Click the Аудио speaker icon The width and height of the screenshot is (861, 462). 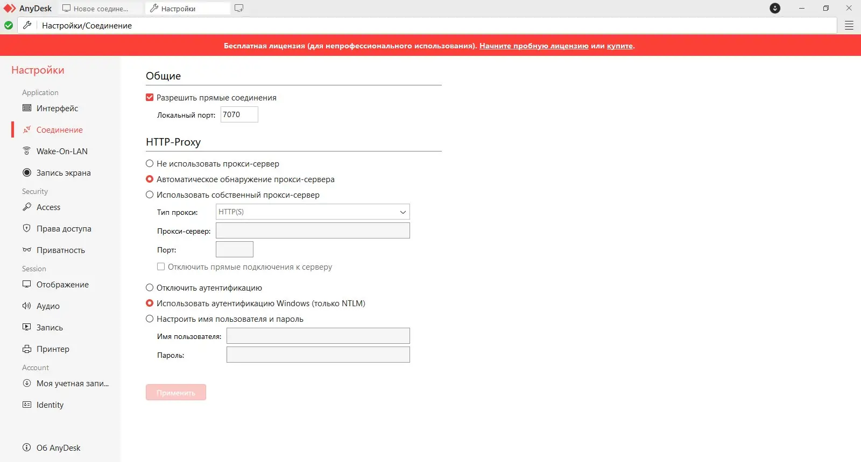[x=27, y=306]
